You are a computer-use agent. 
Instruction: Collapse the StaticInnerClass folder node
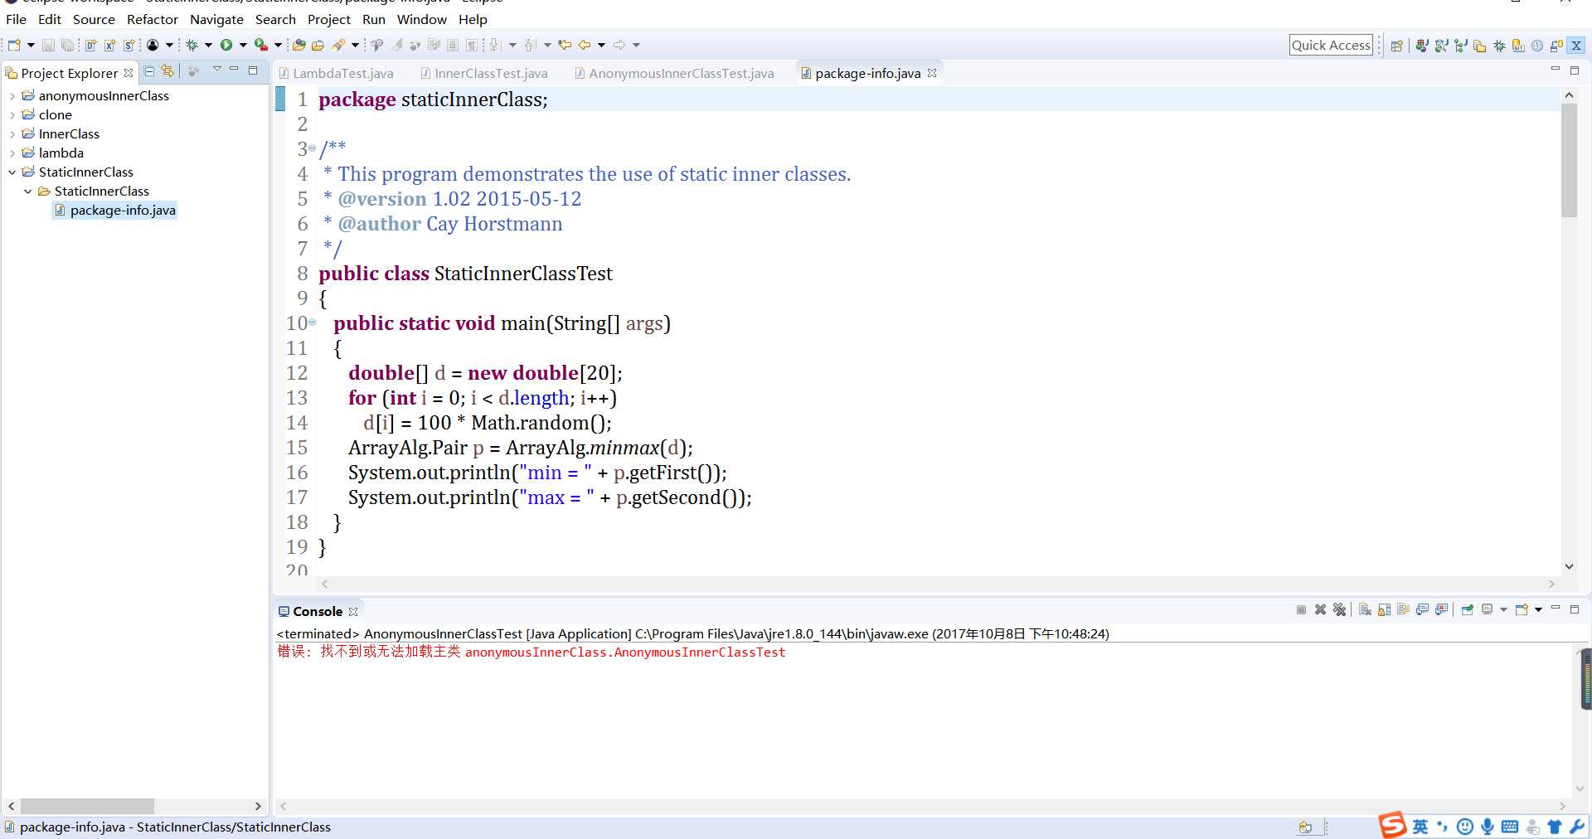coord(27,192)
